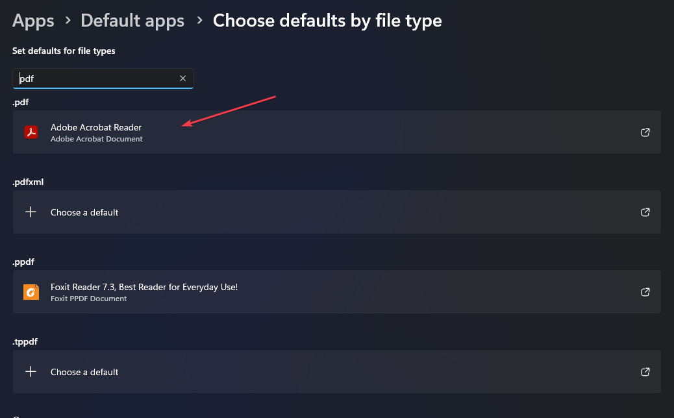Open external link icon for the .tppdf row
The image size is (674, 418).
click(x=645, y=372)
